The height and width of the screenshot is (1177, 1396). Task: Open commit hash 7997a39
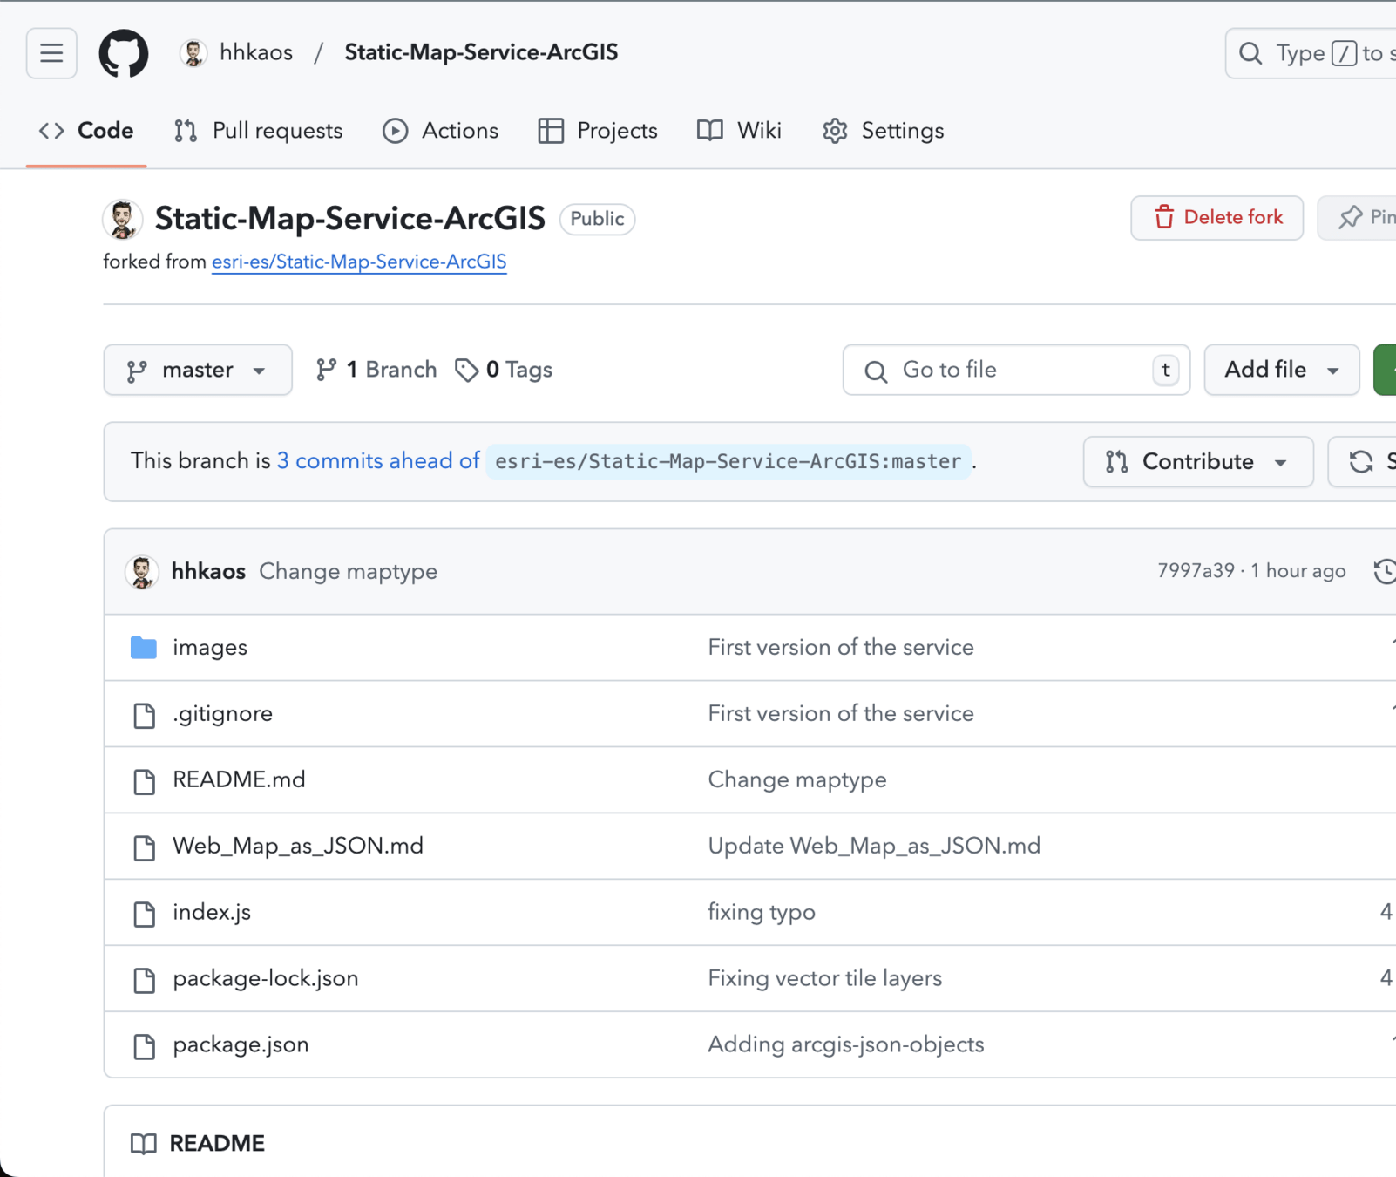coord(1196,570)
